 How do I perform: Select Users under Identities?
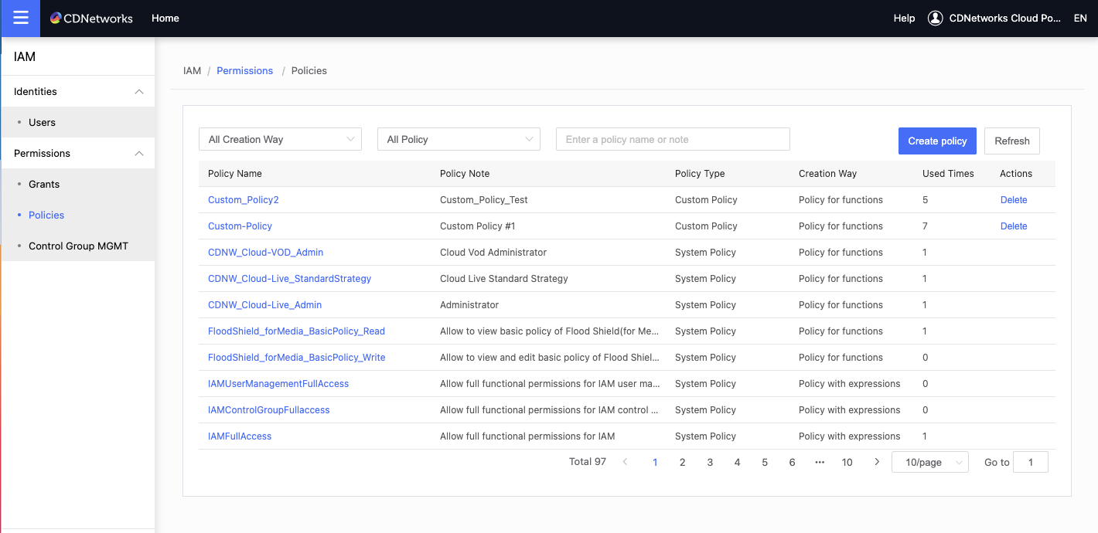point(42,122)
